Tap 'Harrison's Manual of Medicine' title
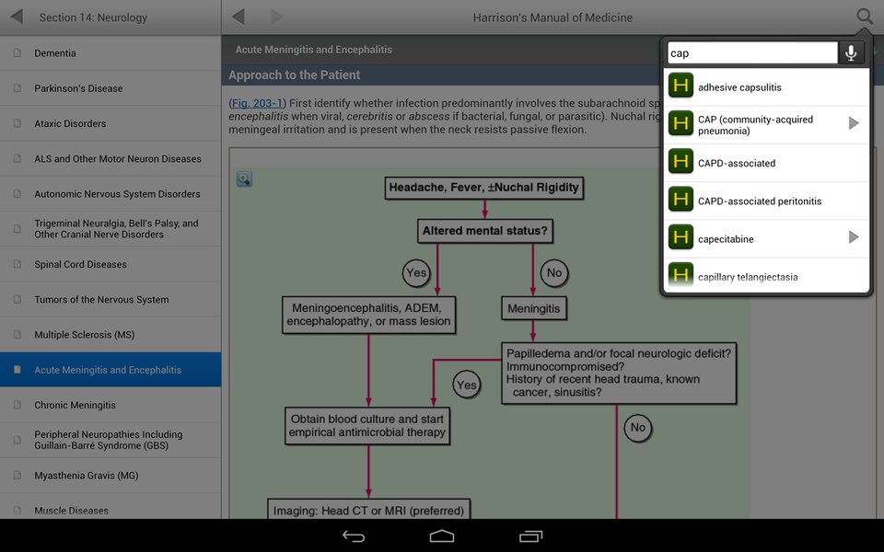884x552 pixels. pyautogui.click(x=552, y=17)
